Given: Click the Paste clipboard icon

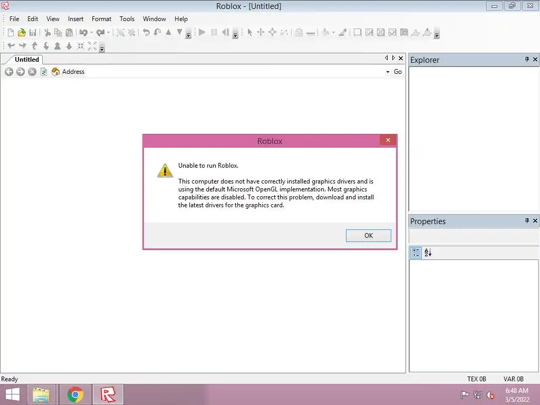Looking at the screenshot, I should 69,32.
